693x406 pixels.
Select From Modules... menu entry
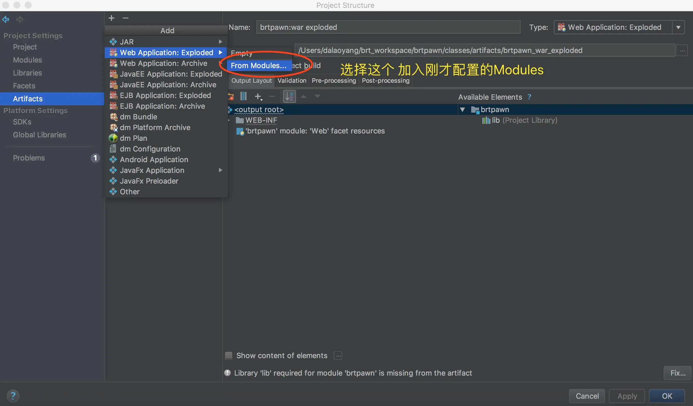coord(258,66)
